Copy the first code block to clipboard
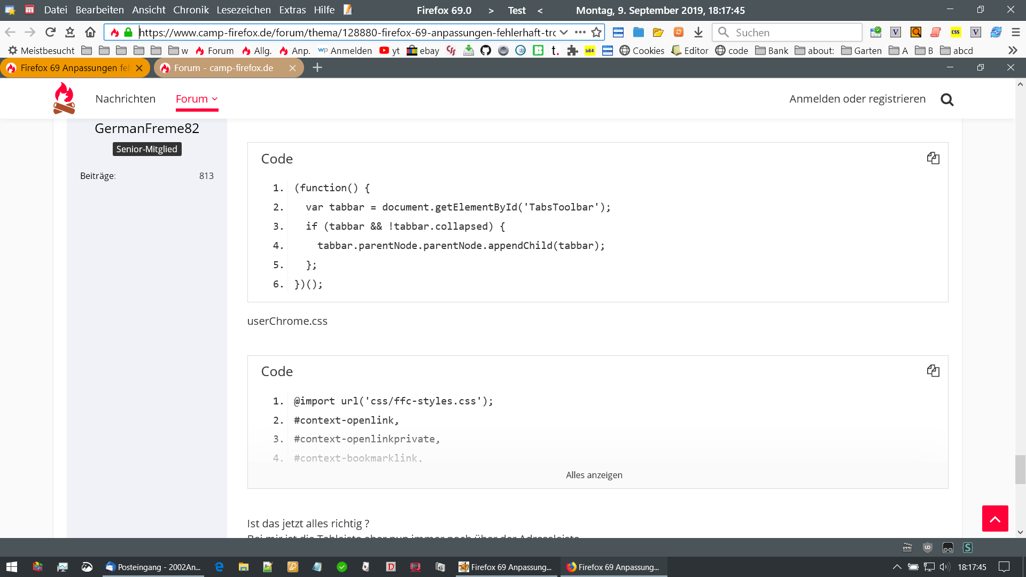This screenshot has height=577, width=1026. pyautogui.click(x=933, y=158)
